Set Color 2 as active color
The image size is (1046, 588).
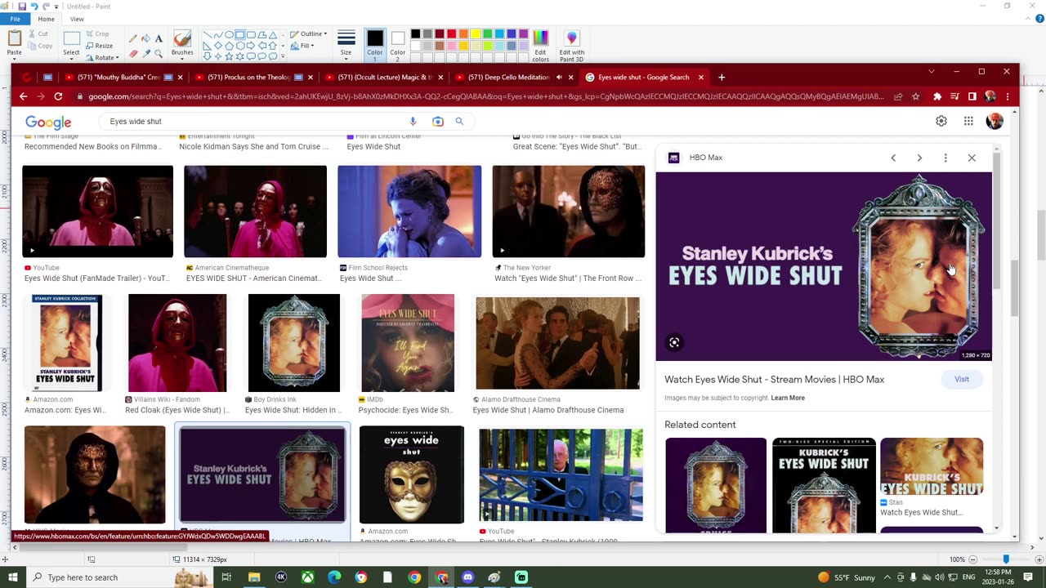397,45
